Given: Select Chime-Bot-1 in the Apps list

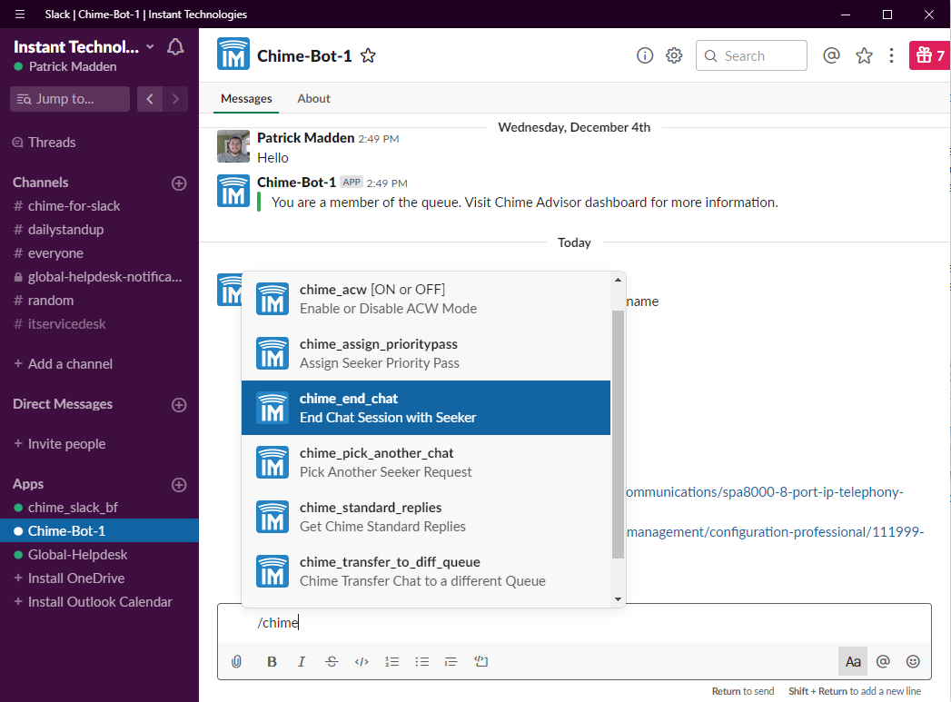Looking at the screenshot, I should click(100, 531).
